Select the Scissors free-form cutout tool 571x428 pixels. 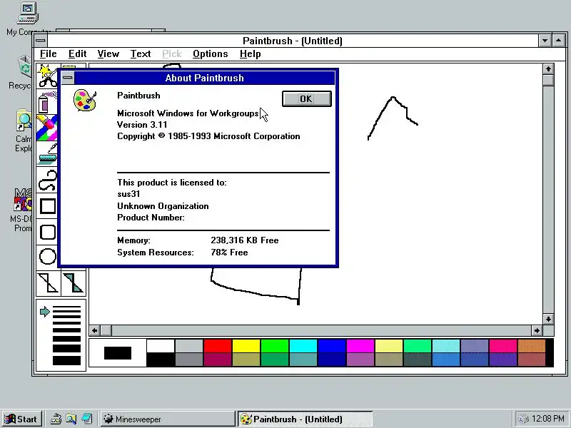[48, 76]
